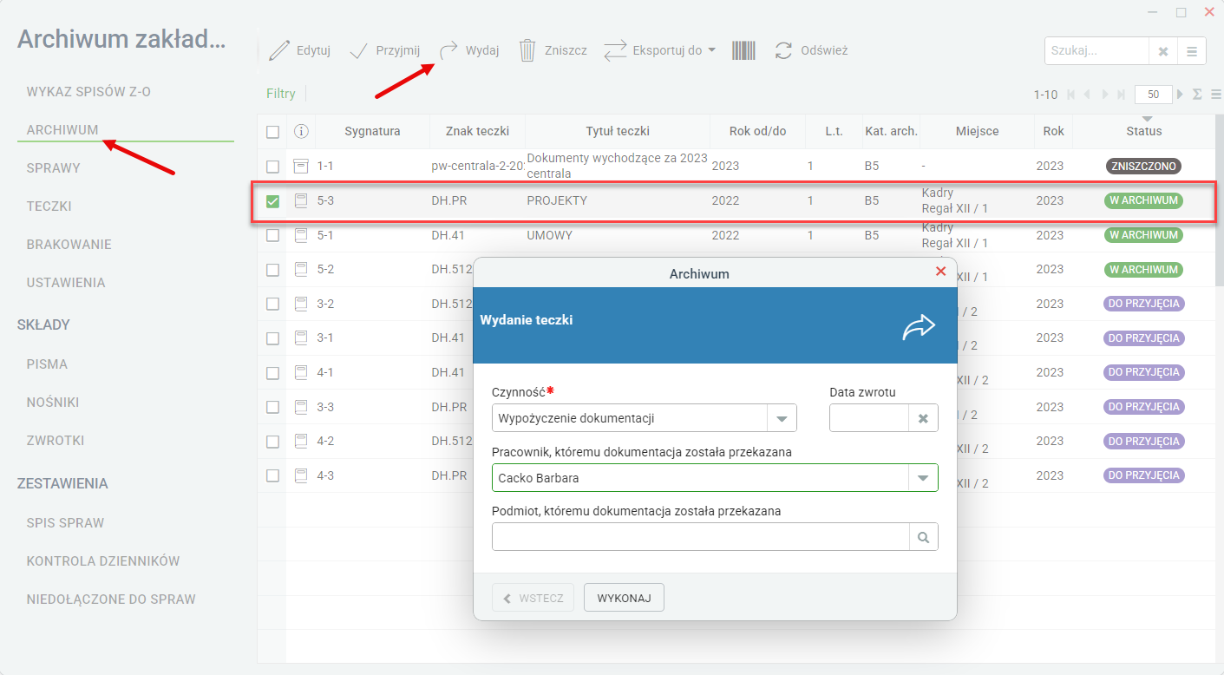This screenshot has width=1224, height=675.
Task: Open PISMA under Składy
Action: coord(47,364)
